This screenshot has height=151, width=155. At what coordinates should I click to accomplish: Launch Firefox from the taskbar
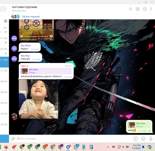click(x=6, y=147)
